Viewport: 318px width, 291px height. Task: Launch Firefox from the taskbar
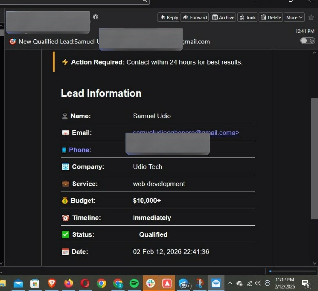click(x=69, y=283)
